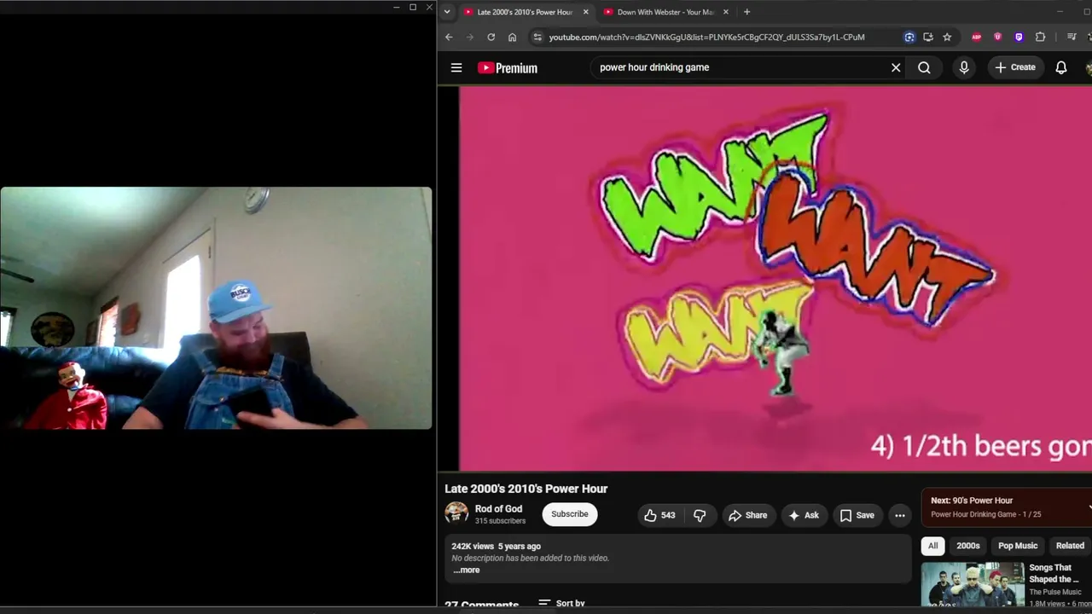The width and height of the screenshot is (1092, 614).
Task: Reload the YouTube page
Action: (x=491, y=37)
